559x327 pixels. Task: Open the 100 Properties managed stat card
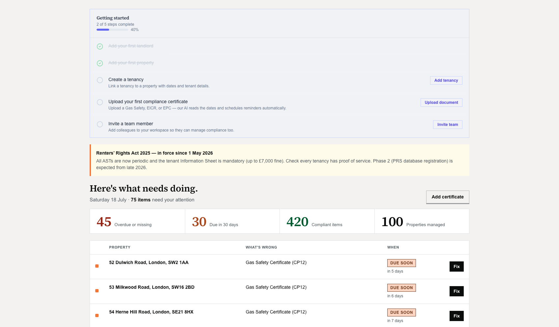[422, 221]
